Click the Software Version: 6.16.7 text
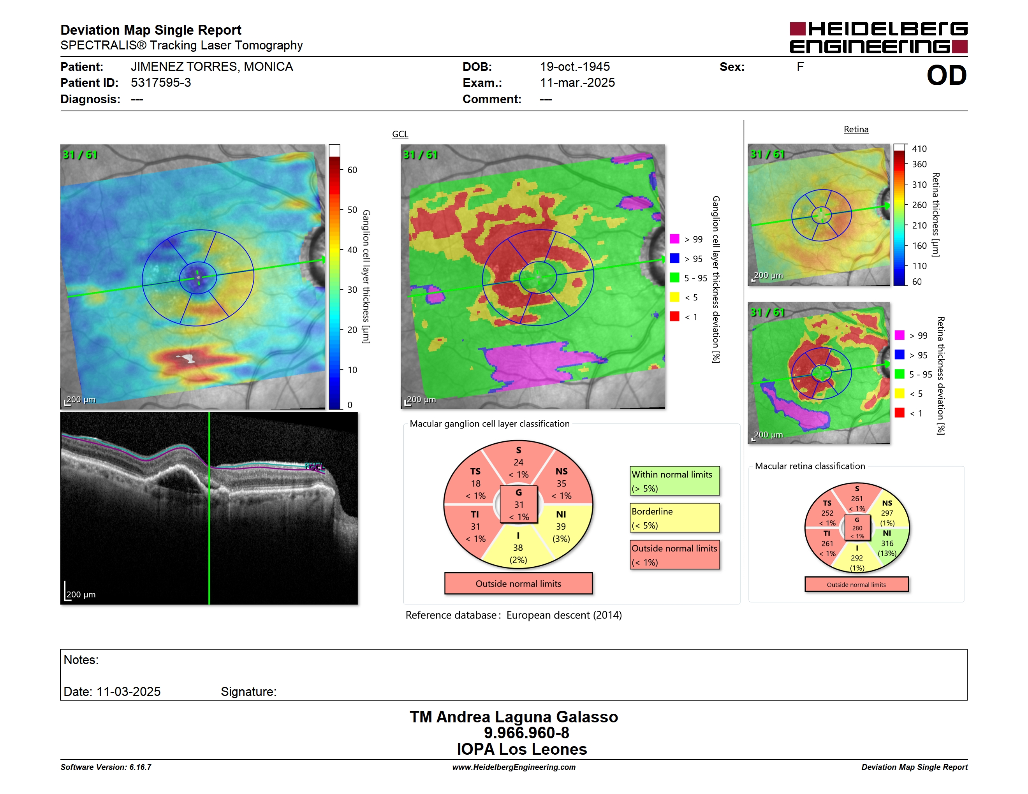 106,767
